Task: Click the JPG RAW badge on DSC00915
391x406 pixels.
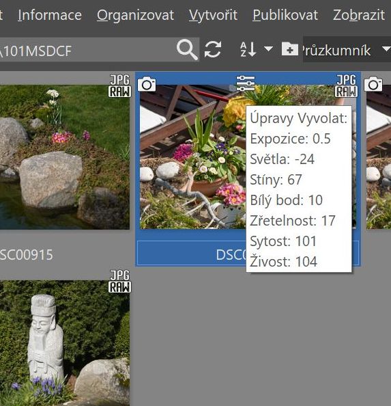Action: (x=119, y=86)
